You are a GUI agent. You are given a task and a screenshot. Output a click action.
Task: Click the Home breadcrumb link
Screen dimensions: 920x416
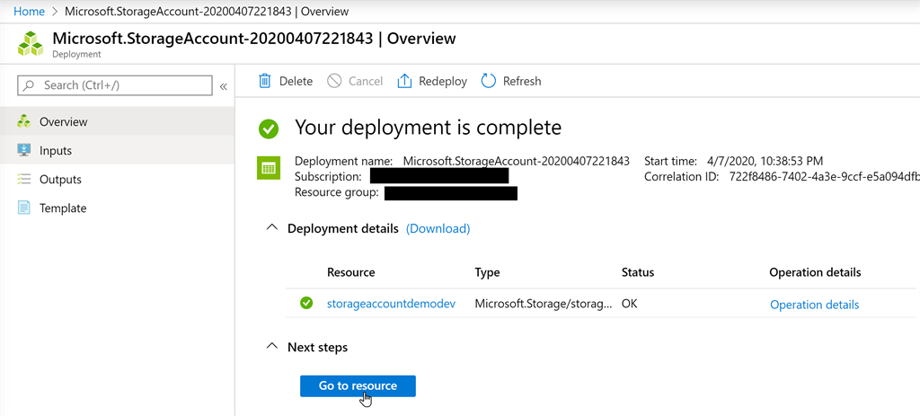pyautogui.click(x=30, y=11)
